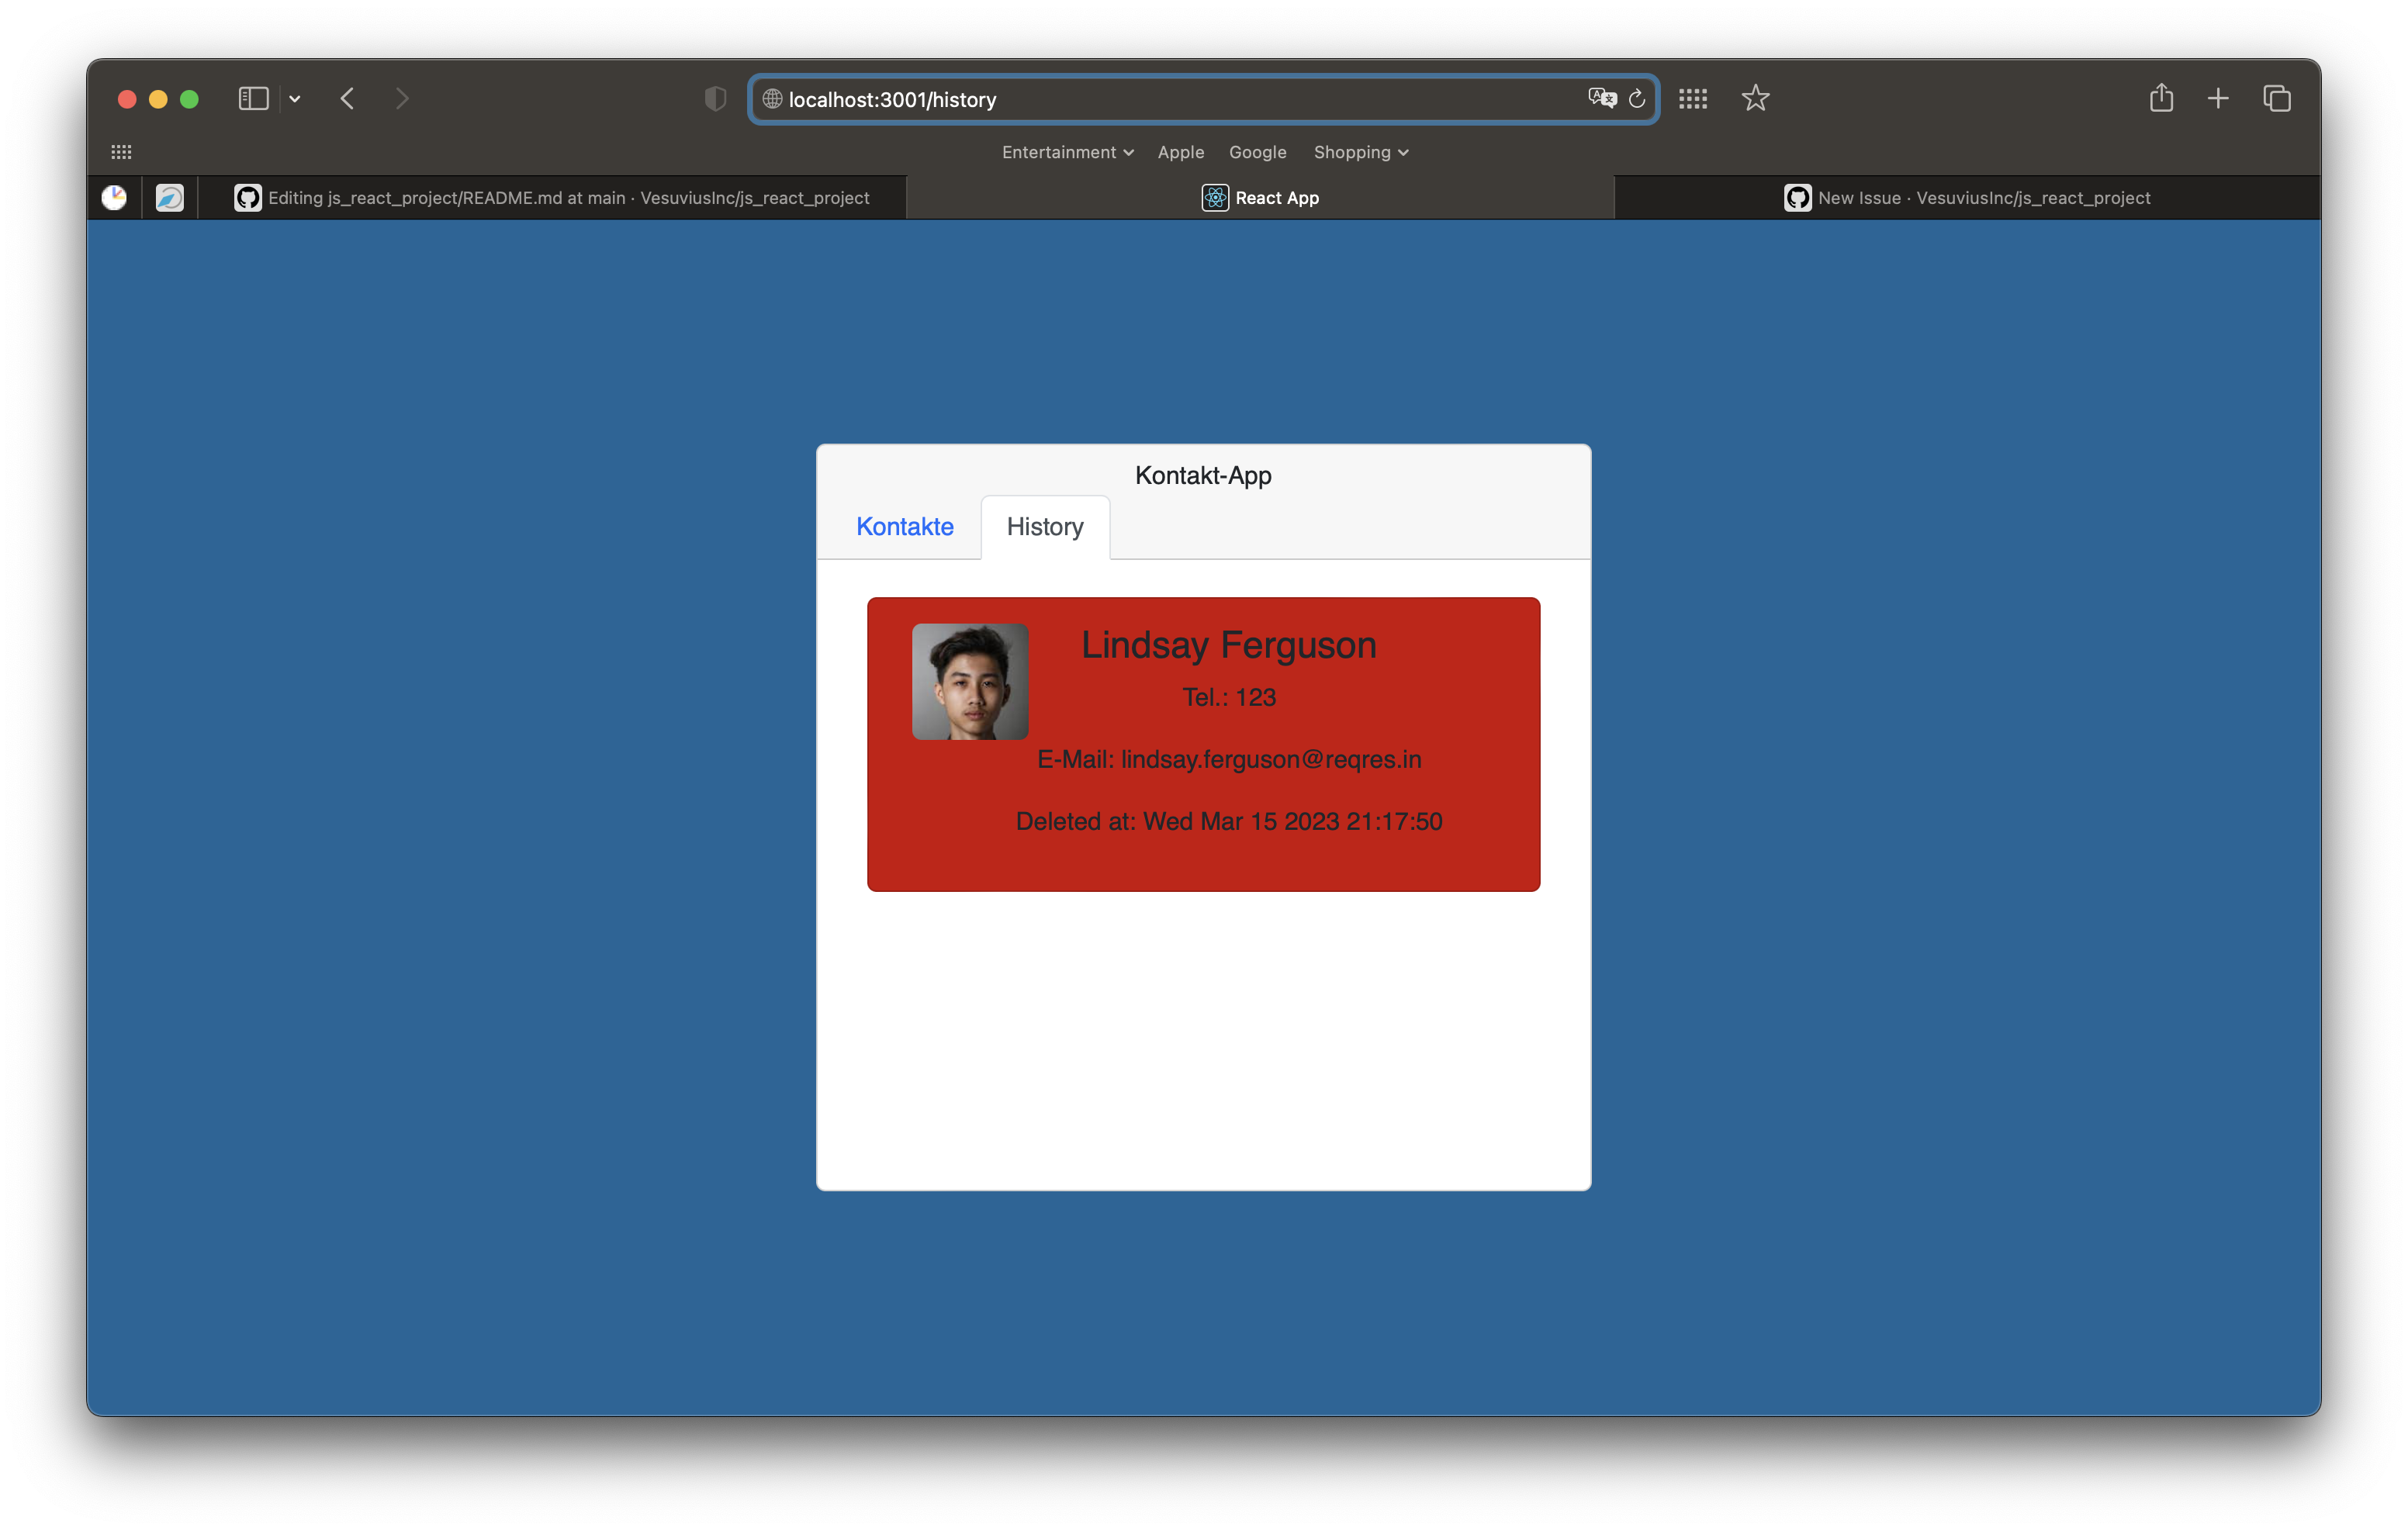This screenshot has height=1531, width=2408.
Task: Click Lindsay Ferguson's profile photo
Action: (970, 681)
